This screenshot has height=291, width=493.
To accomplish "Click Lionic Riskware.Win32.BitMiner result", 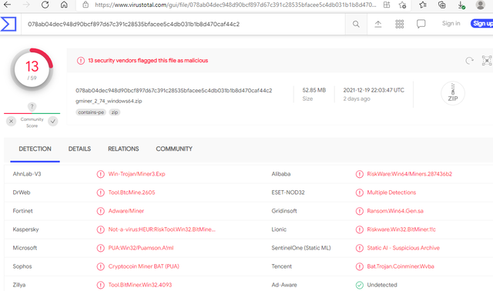I will [x=401, y=229].
